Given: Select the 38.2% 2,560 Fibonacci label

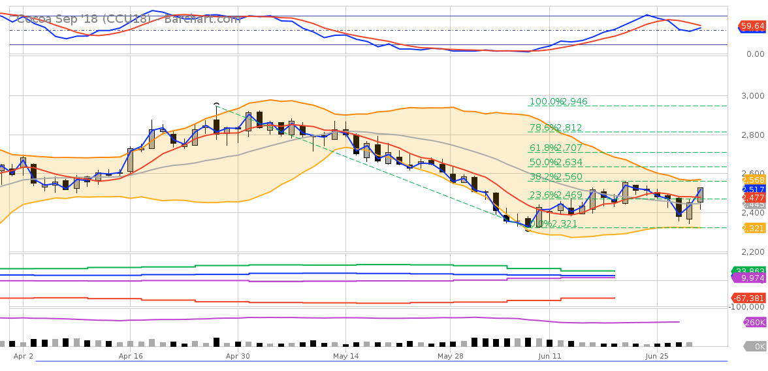Looking at the screenshot, I should (556, 176).
